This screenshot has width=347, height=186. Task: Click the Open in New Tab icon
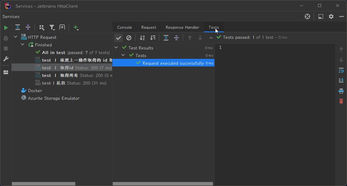pyautogui.click(x=62, y=27)
